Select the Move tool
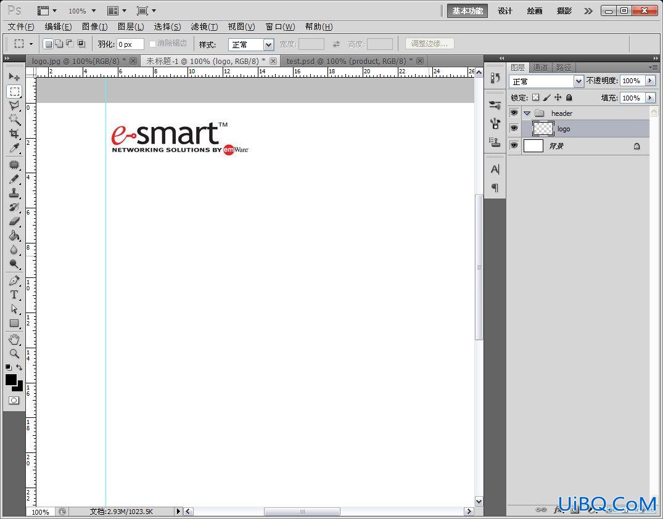 coord(14,77)
